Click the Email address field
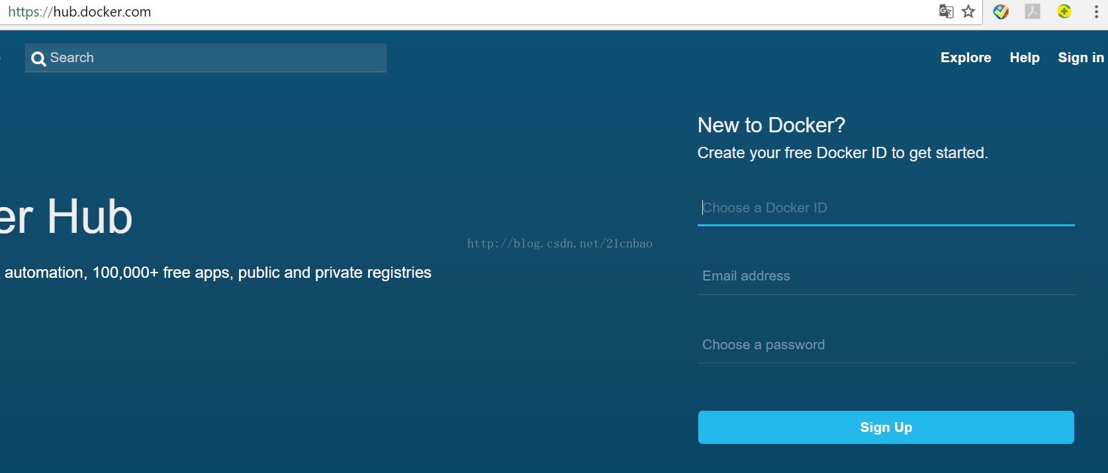Viewport: 1108px width, 473px height. (x=886, y=276)
